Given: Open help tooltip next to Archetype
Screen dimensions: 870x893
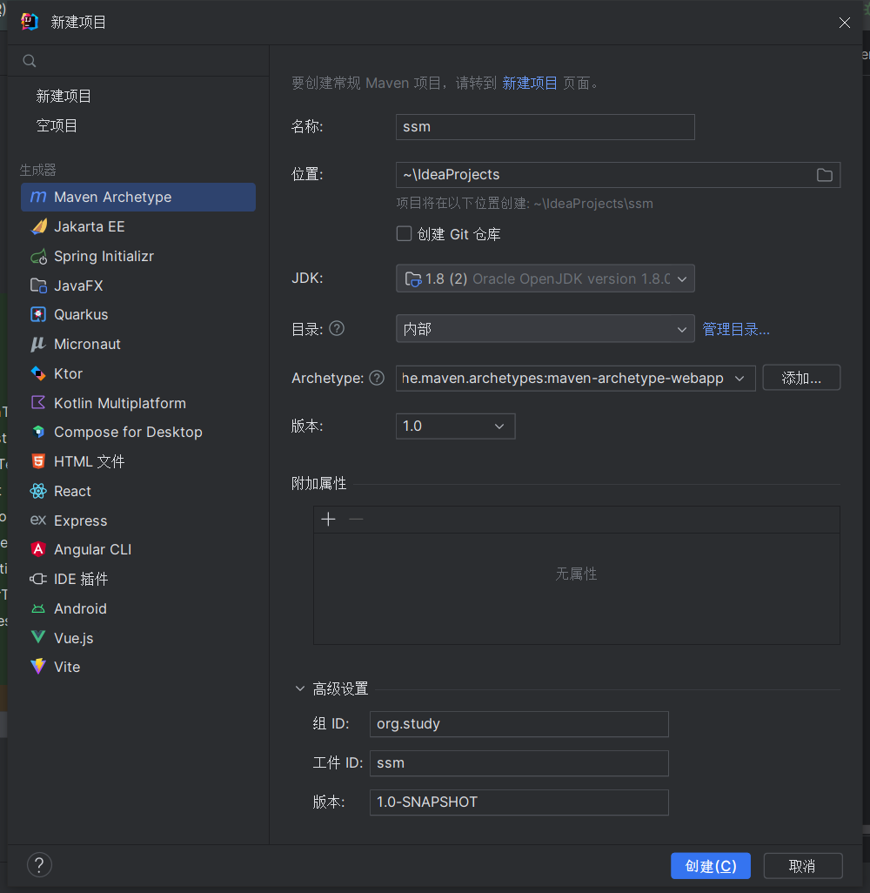Looking at the screenshot, I should click(x=377, y=378).
